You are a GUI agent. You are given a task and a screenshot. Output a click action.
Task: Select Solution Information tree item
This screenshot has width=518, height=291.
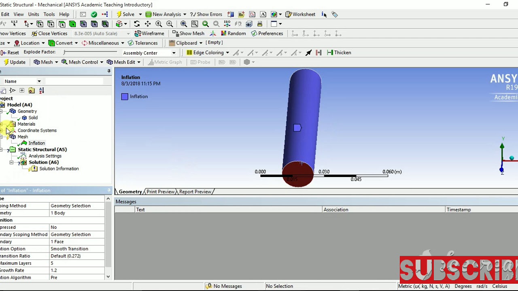click(59, 169)
